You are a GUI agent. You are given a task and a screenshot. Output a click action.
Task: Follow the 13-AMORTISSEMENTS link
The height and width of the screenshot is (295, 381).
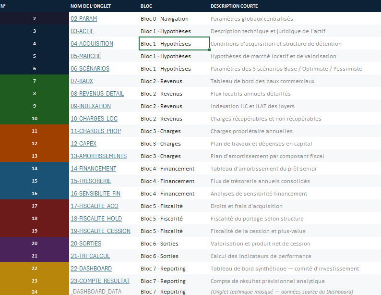[x=98, y=156]
